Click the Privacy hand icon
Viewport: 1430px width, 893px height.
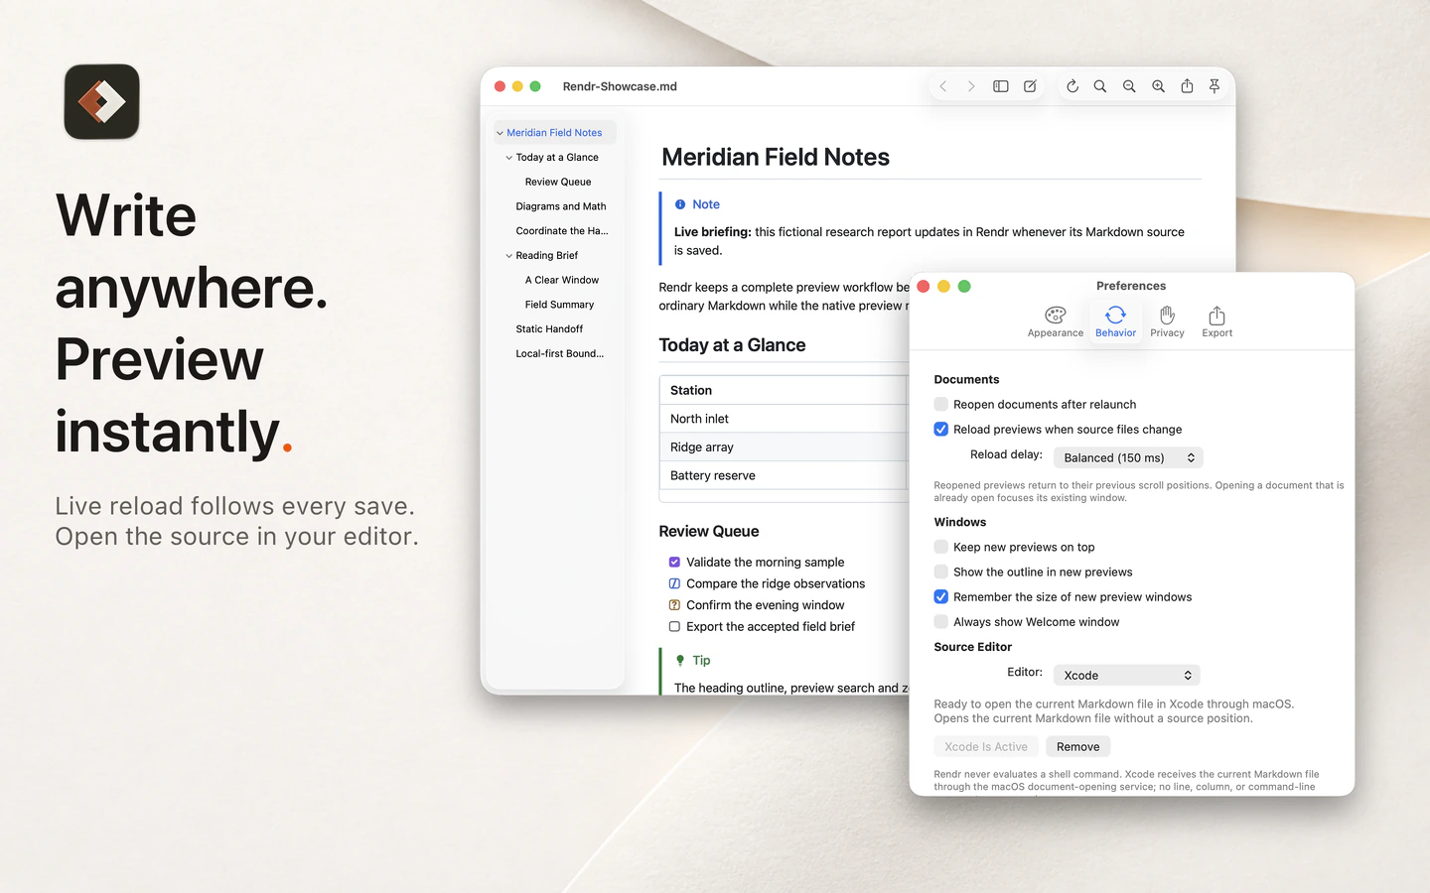point(1168,315)
